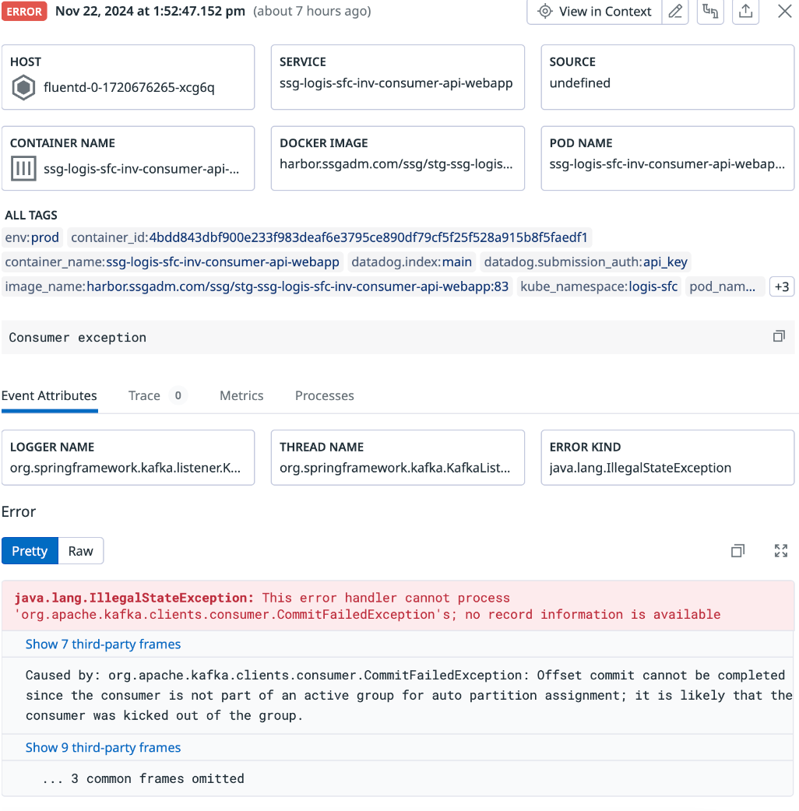
Task: Open the HOST fluentd card
Action: [128, 77]
